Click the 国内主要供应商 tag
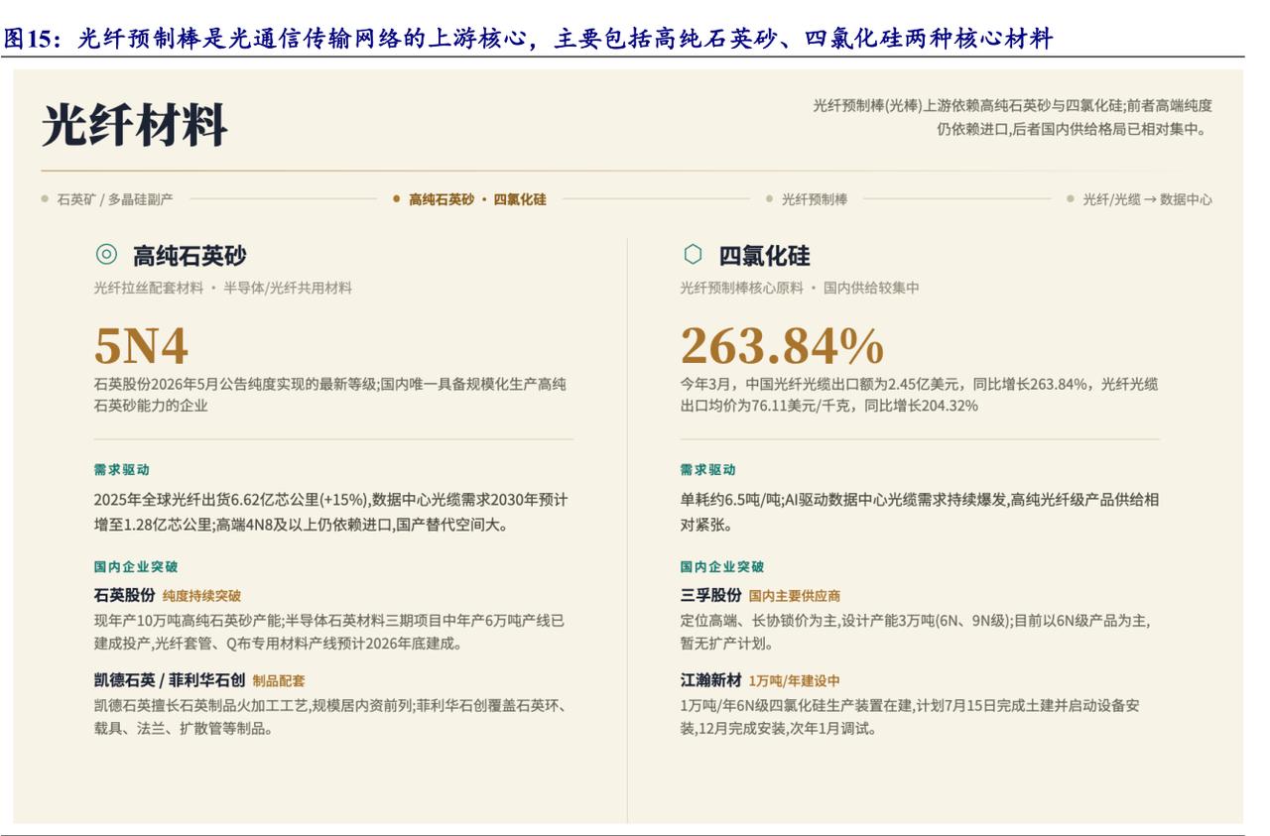 pos(795,596)
